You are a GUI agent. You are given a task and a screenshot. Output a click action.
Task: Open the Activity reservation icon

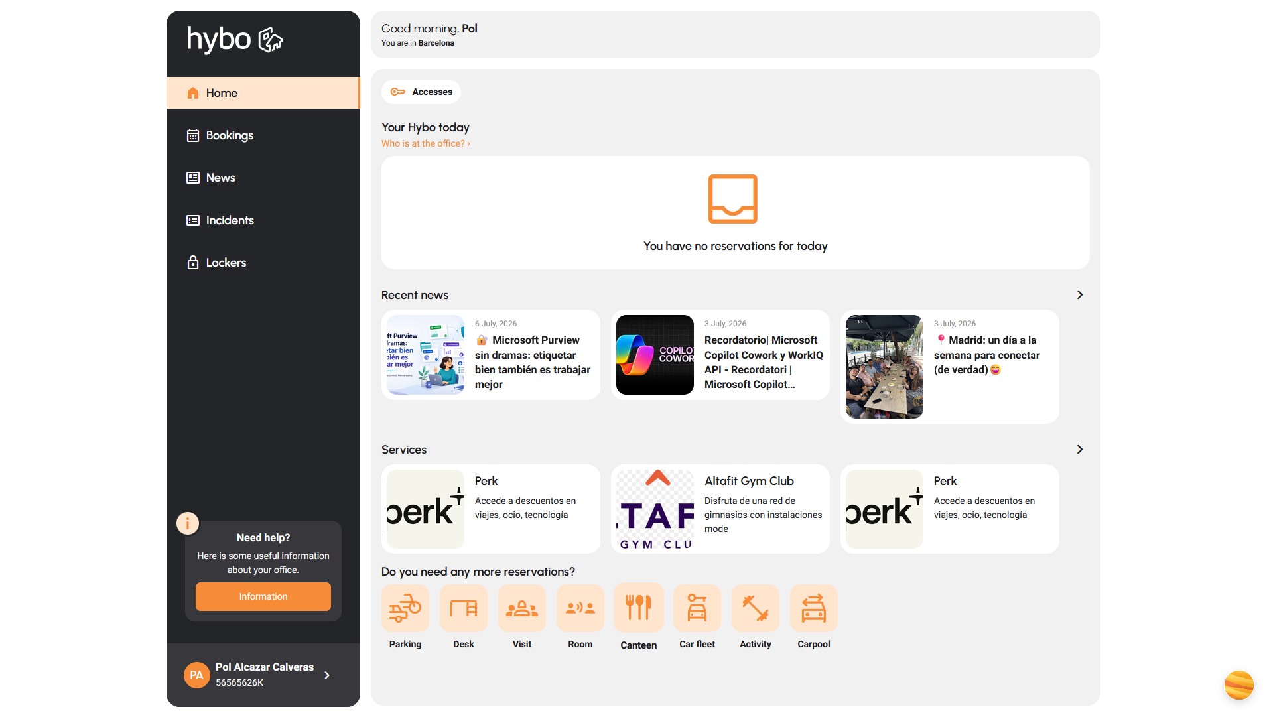[755, 608]
